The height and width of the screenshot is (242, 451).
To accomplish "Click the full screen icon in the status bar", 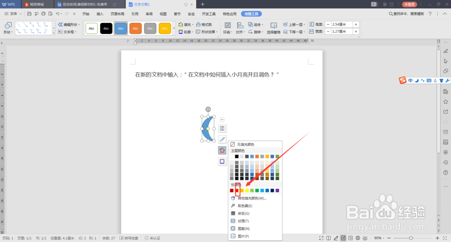I will click(321, 238).
